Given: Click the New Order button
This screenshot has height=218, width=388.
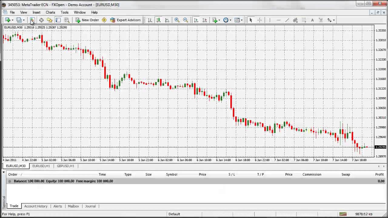Looking at the screenshot, I should coord(87,20).
